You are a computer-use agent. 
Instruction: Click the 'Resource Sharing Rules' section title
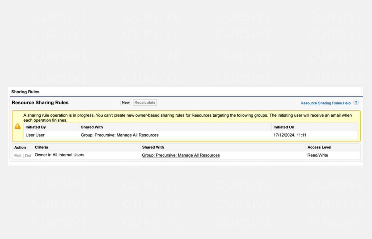(x=40, y=103)
